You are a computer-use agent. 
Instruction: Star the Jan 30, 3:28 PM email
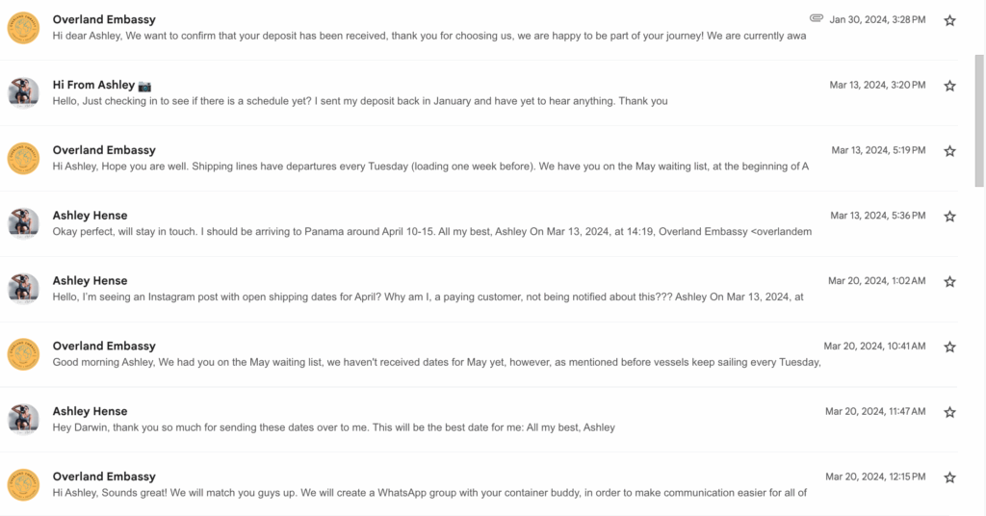949,20
